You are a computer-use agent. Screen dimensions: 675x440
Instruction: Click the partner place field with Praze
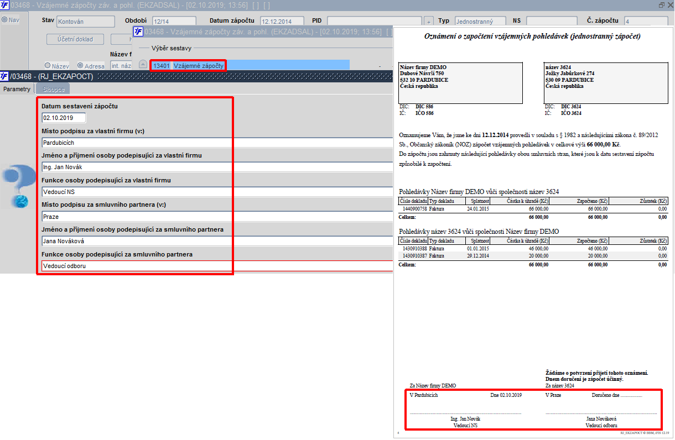pos(217,217)
